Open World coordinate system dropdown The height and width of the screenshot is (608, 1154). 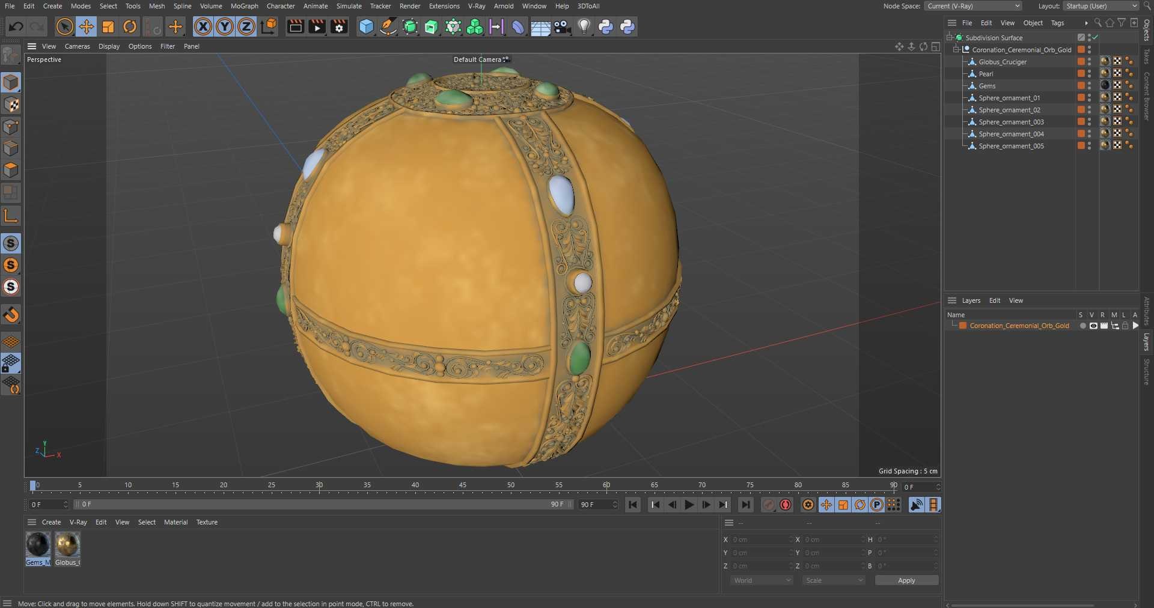(x=762, y=580)
